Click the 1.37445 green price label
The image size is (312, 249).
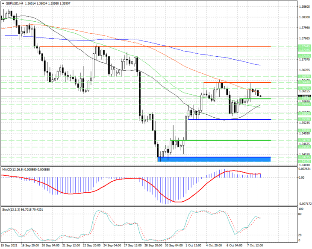(x=304, y=46)
